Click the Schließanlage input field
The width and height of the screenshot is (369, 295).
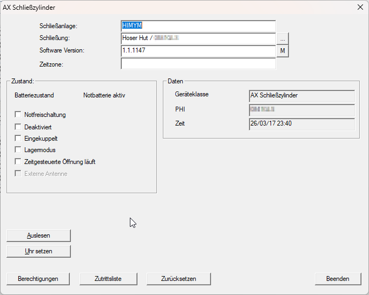198,26
